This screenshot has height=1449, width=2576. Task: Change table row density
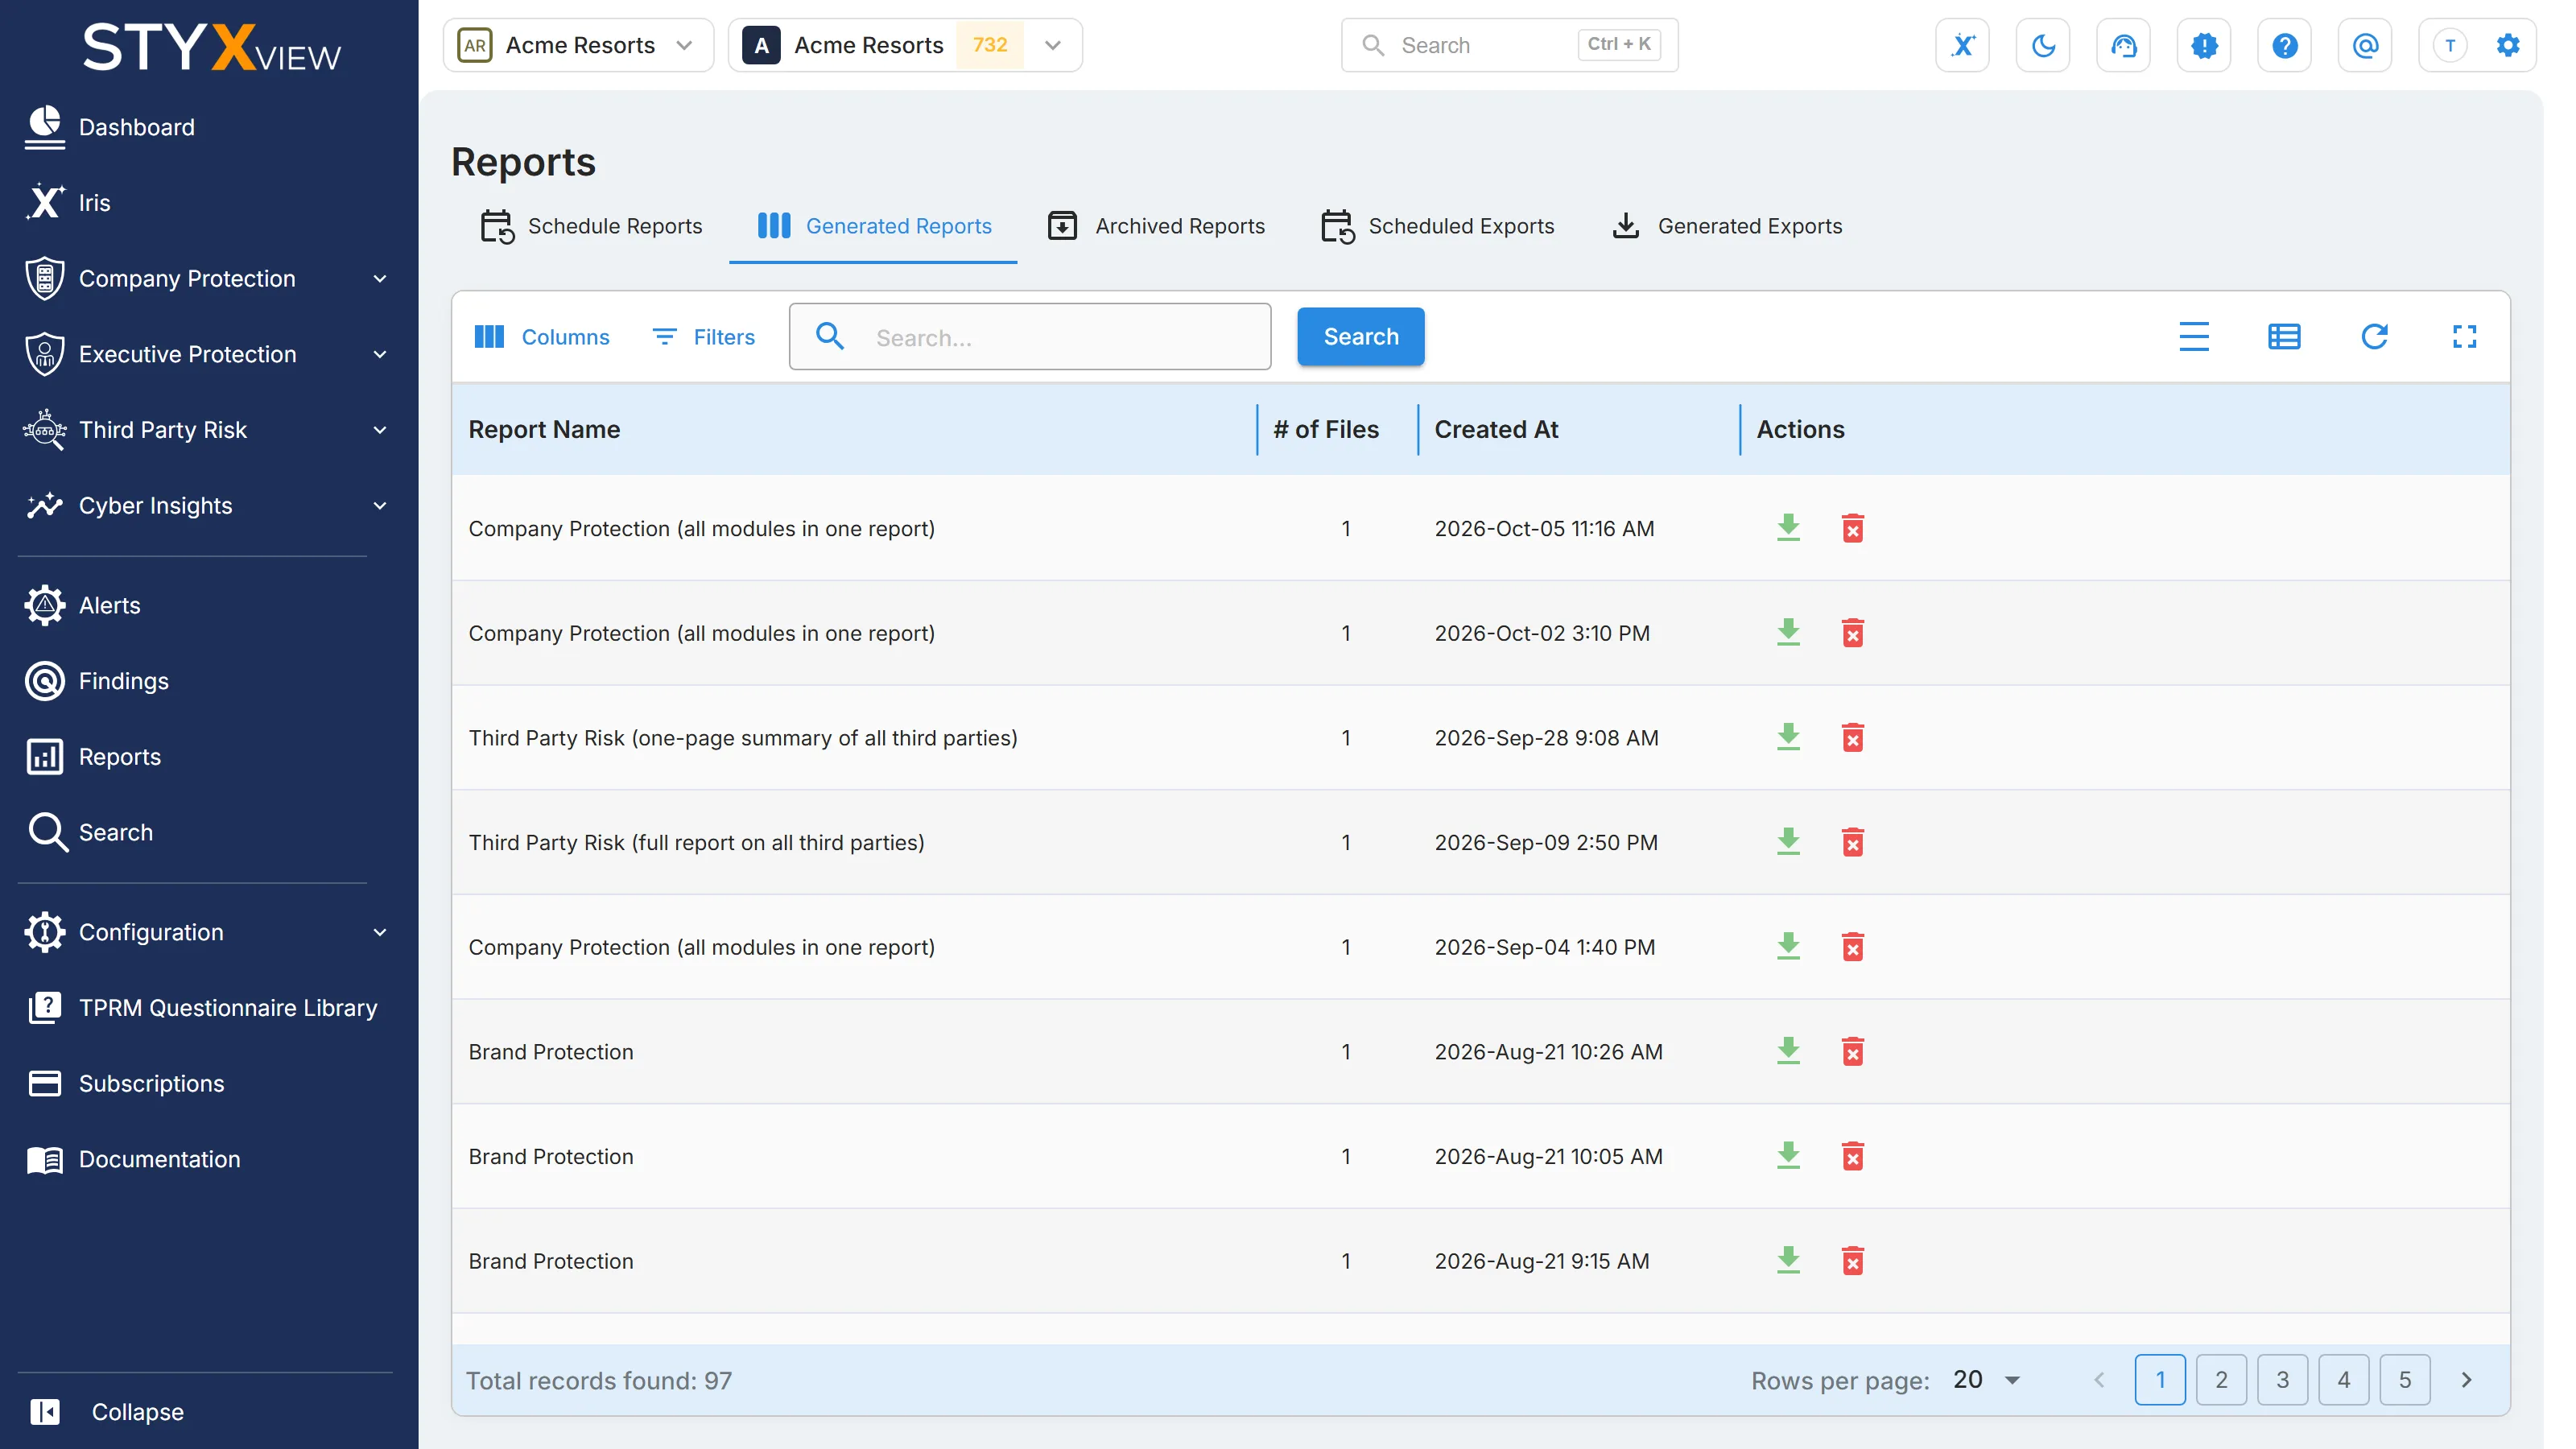(x=2193, y=337)
